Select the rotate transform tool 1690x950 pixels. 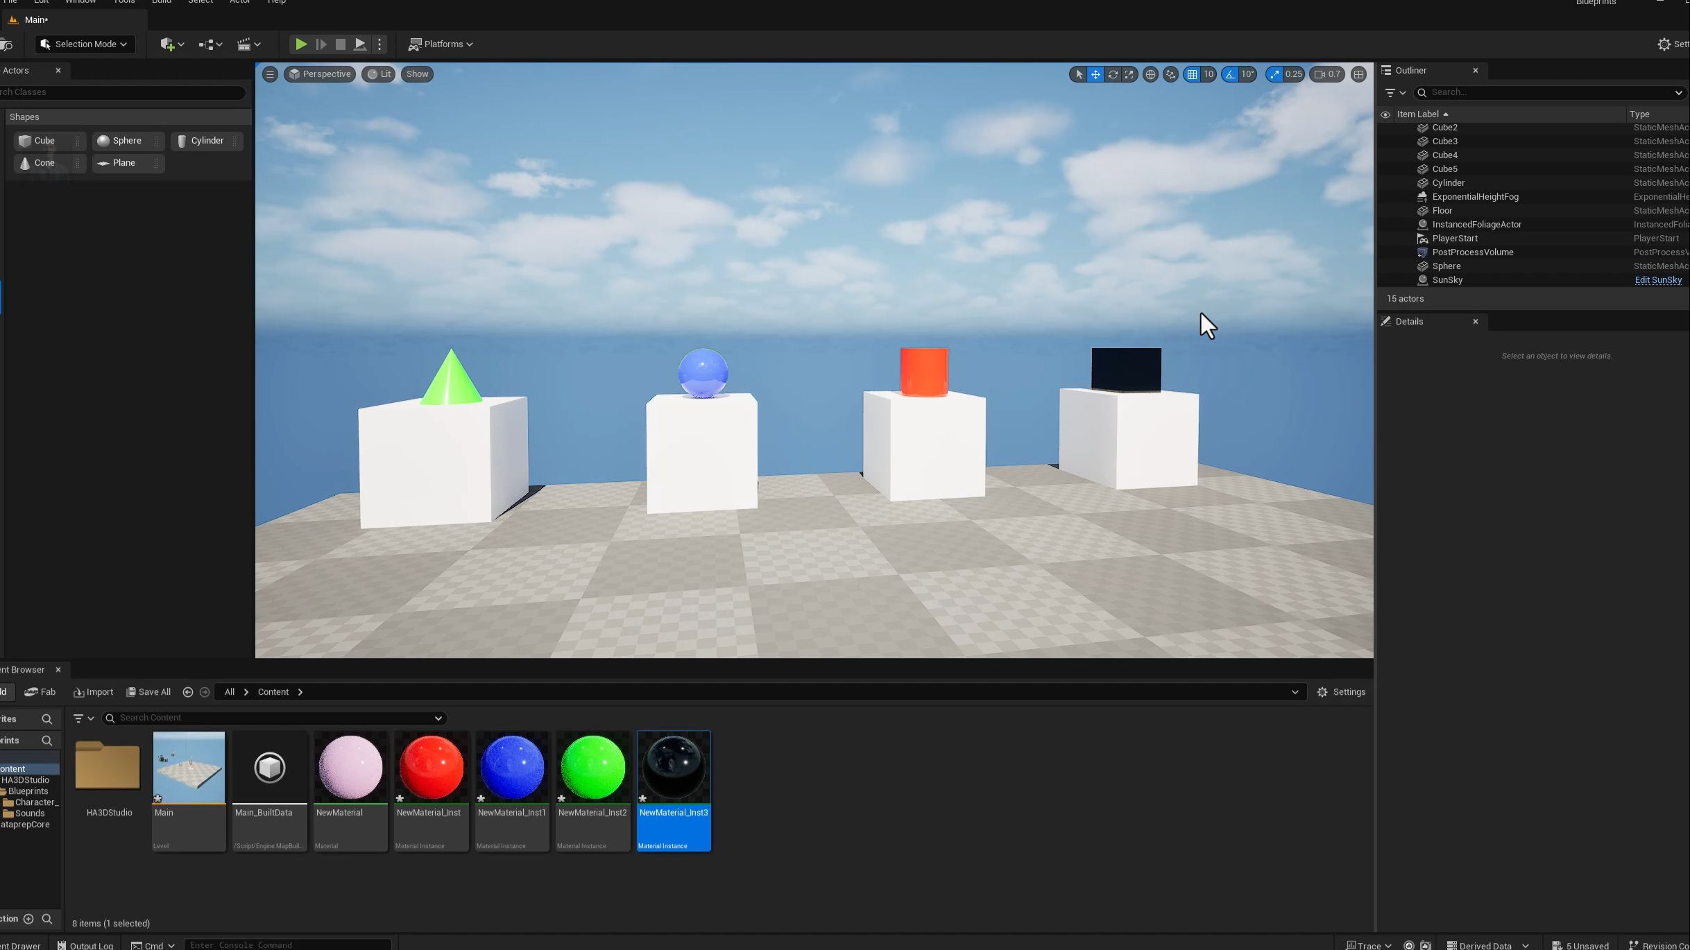click(x=1112, y=74)
